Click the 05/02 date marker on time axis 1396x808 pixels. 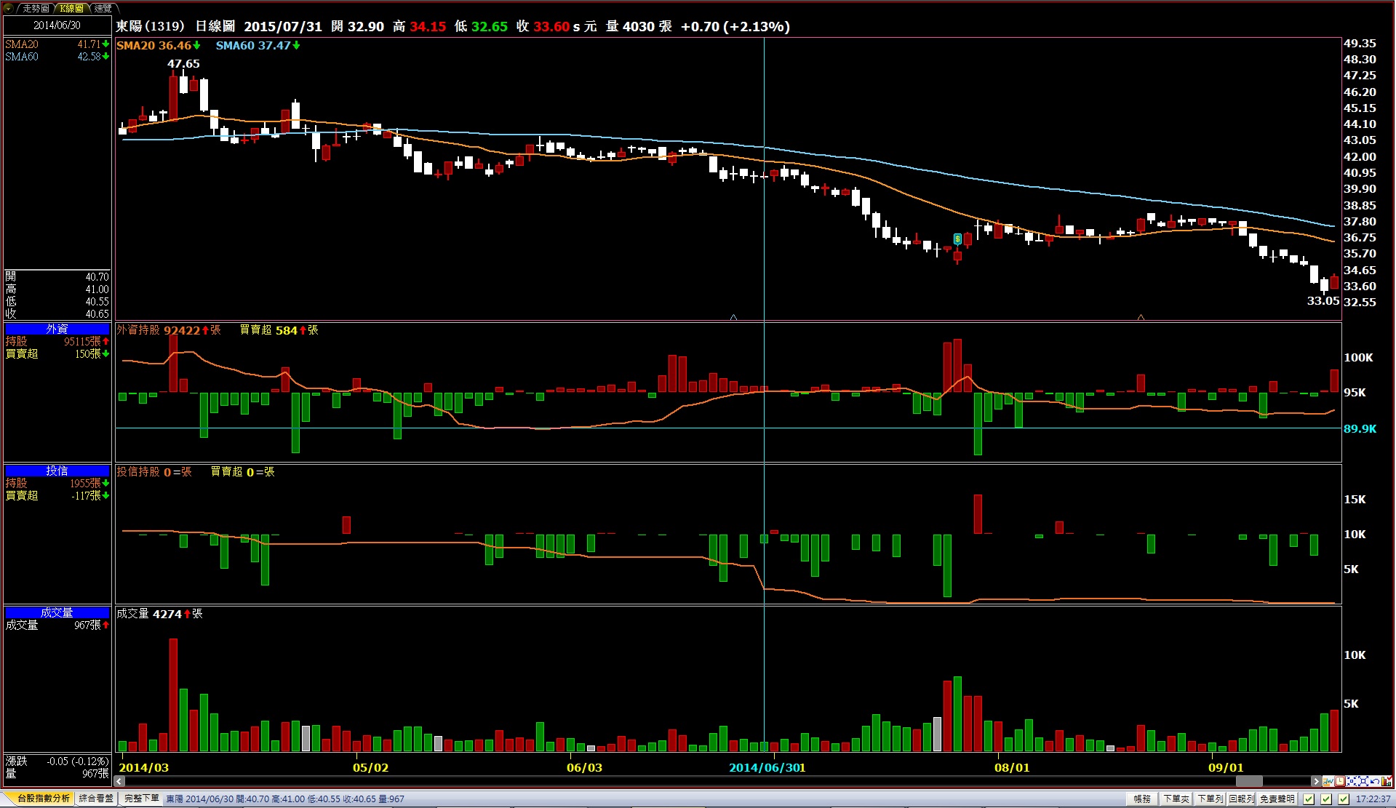(x=370, y=768)
